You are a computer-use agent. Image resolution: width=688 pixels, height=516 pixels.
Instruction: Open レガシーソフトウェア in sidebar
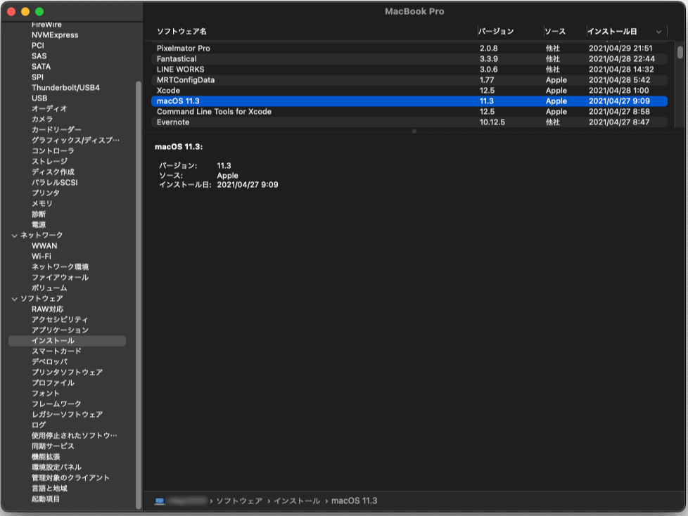[x=67, y=414]
